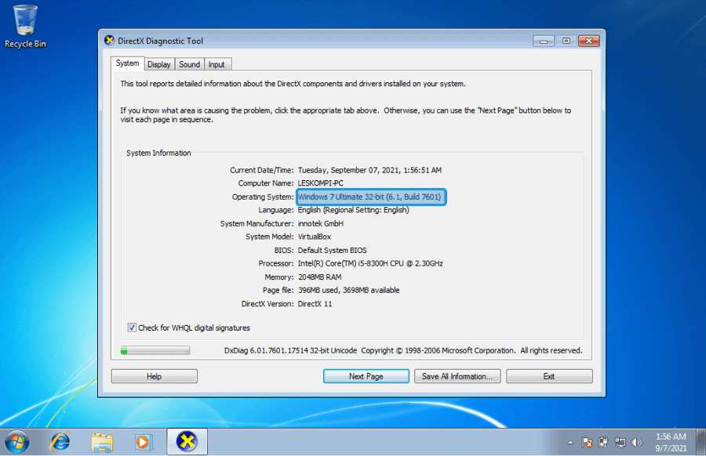Click the 'innotek GmbH' manufacturer value
706x456 pixels.
(320, 223)
